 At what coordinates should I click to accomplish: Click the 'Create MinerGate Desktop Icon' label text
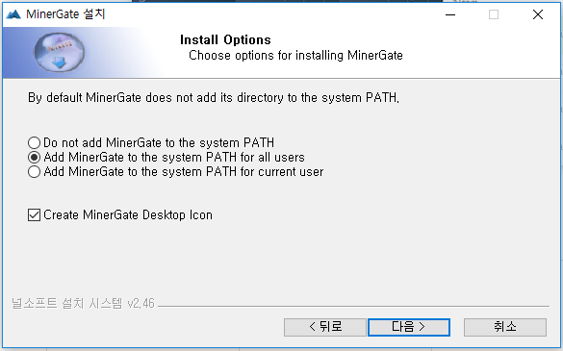point(128,215)
